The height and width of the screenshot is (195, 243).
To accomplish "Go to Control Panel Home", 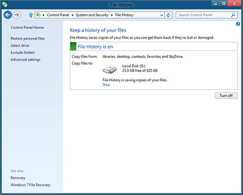I will click(27, 28).
